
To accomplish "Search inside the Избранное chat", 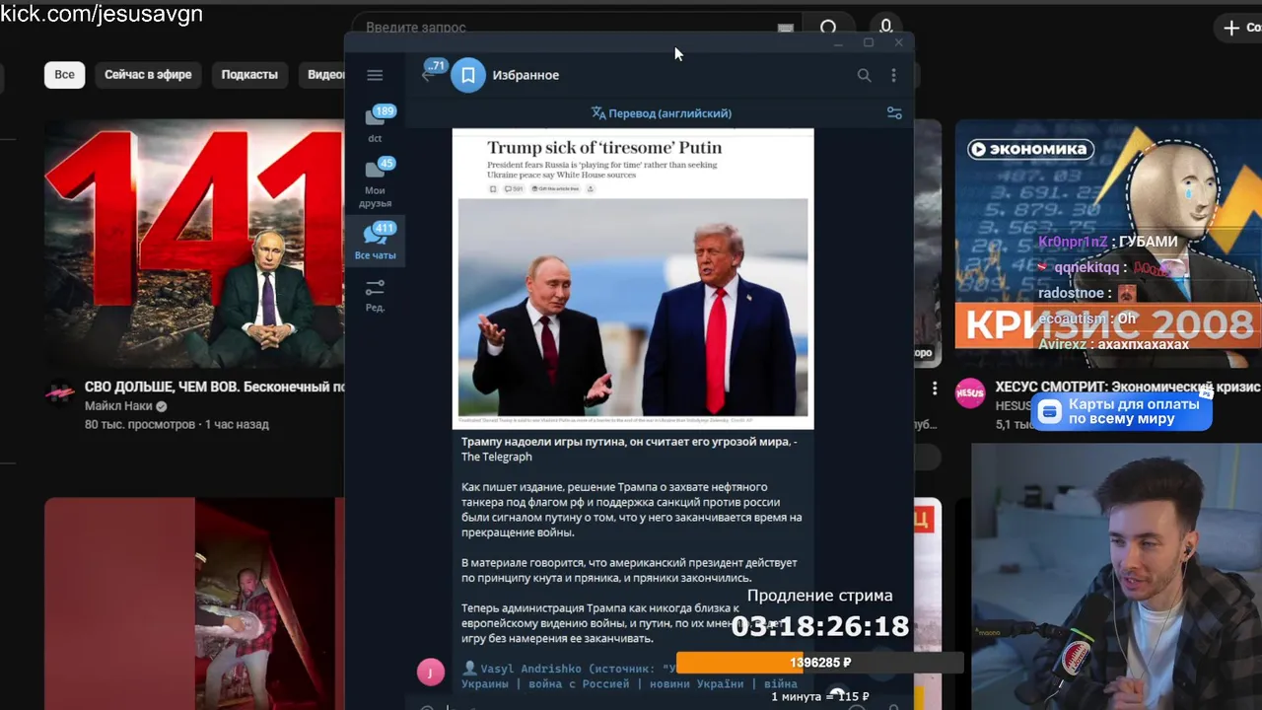I will 864,75.
